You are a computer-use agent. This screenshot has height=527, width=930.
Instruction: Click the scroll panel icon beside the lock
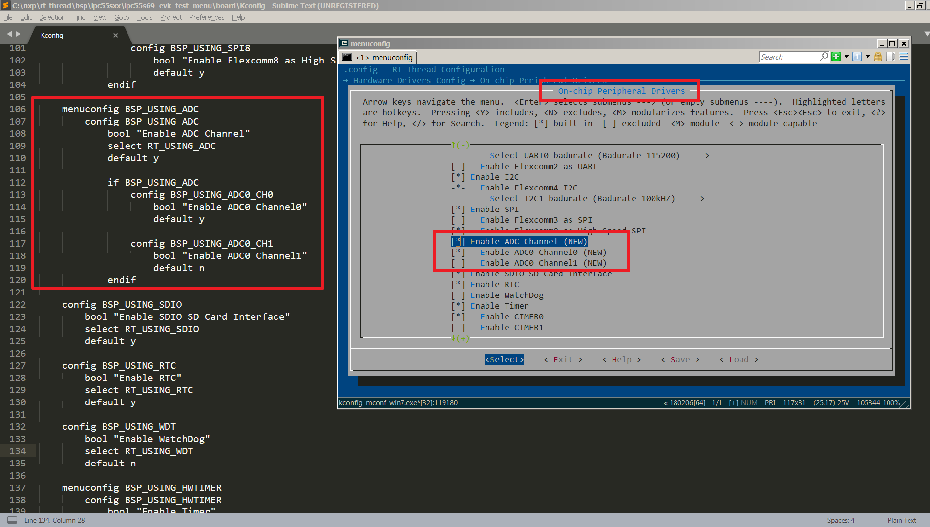tap(890, 57)
